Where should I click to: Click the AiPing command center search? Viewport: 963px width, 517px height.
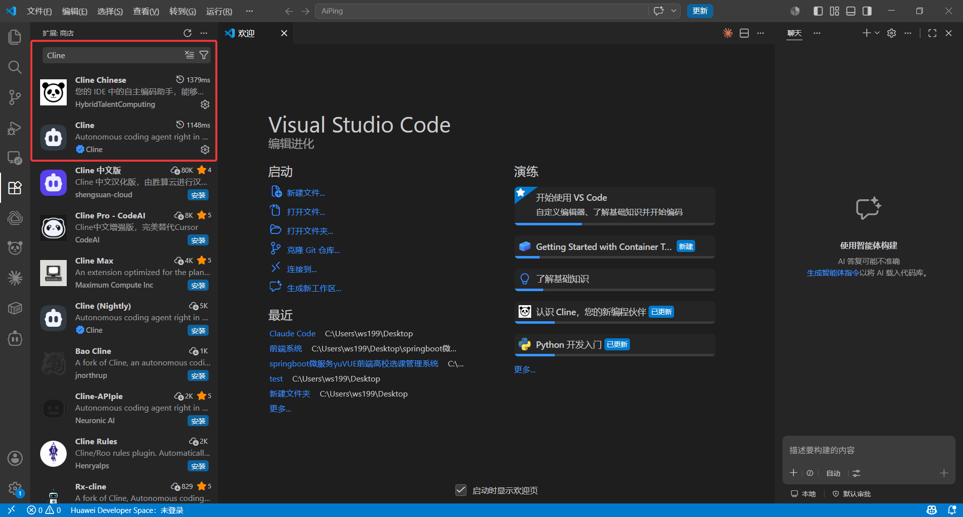click(481, 11)
